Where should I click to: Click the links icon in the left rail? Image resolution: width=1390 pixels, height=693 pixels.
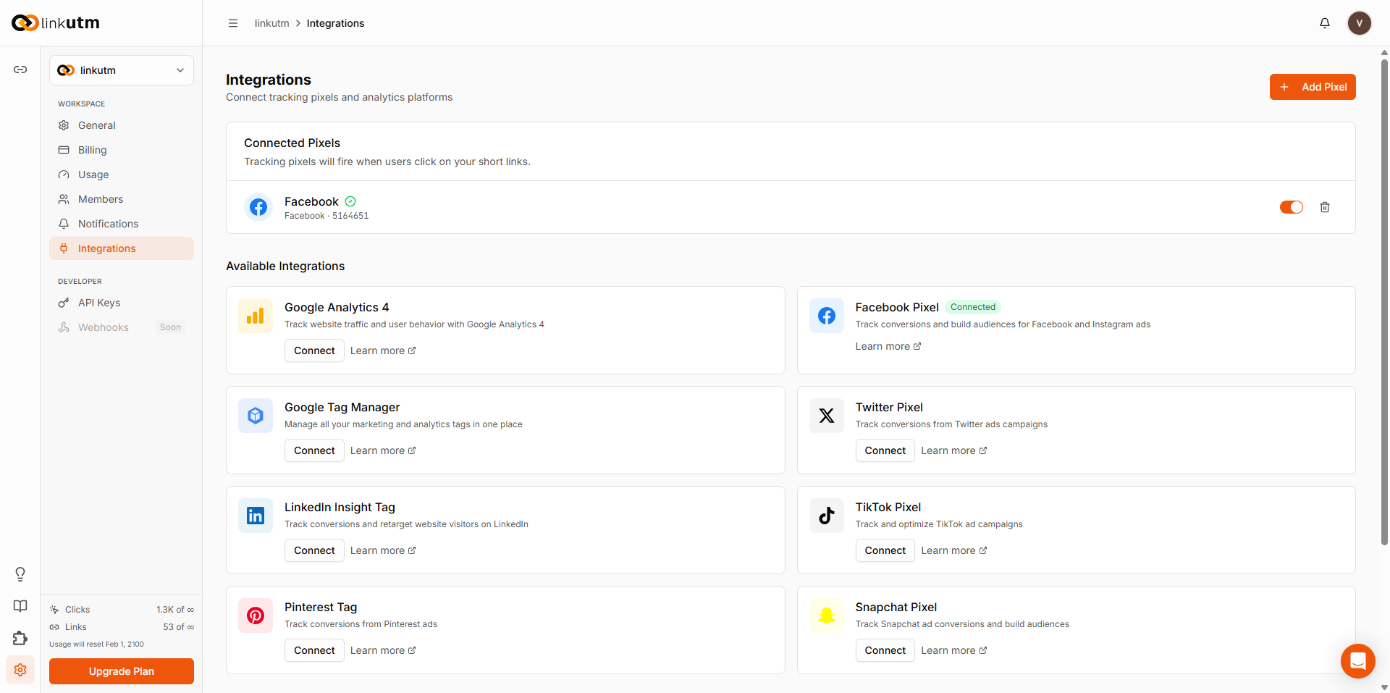tap(20, 70)
